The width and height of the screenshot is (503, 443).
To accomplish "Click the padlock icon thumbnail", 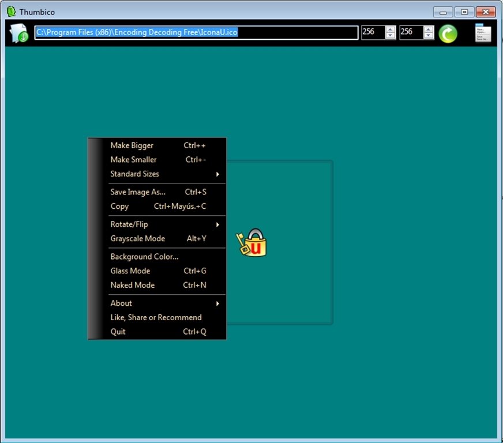I will (x=251, y=242).
